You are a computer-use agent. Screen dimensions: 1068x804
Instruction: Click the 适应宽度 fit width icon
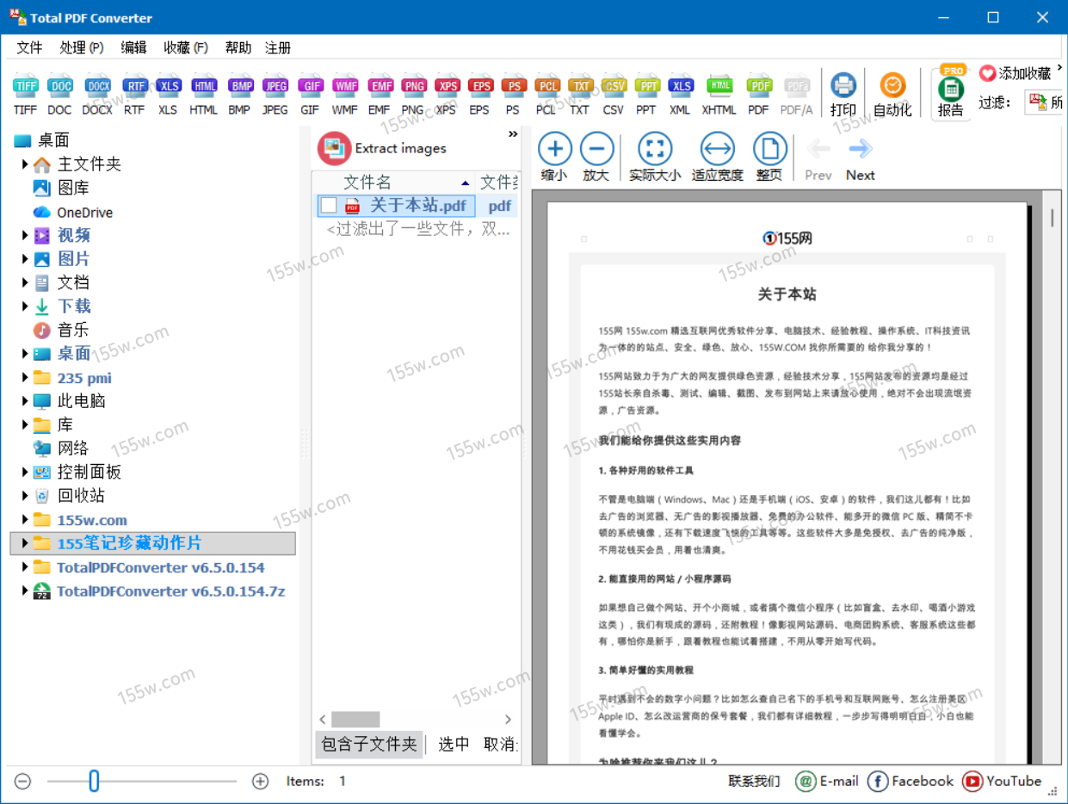coord(717,150)
